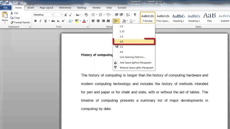Open the line spacing dropdown button
Image resolution: width=230 pixels, height=129 pixels.
[116, 21]
